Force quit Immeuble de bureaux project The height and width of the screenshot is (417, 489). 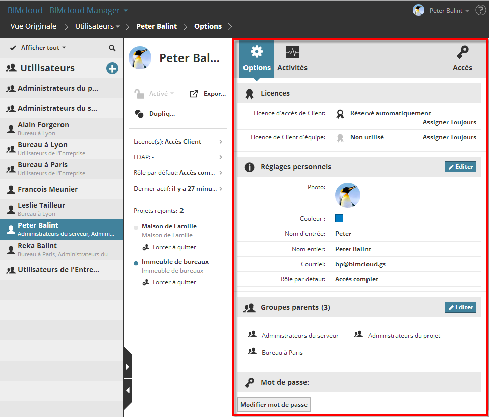coord(169,282)
